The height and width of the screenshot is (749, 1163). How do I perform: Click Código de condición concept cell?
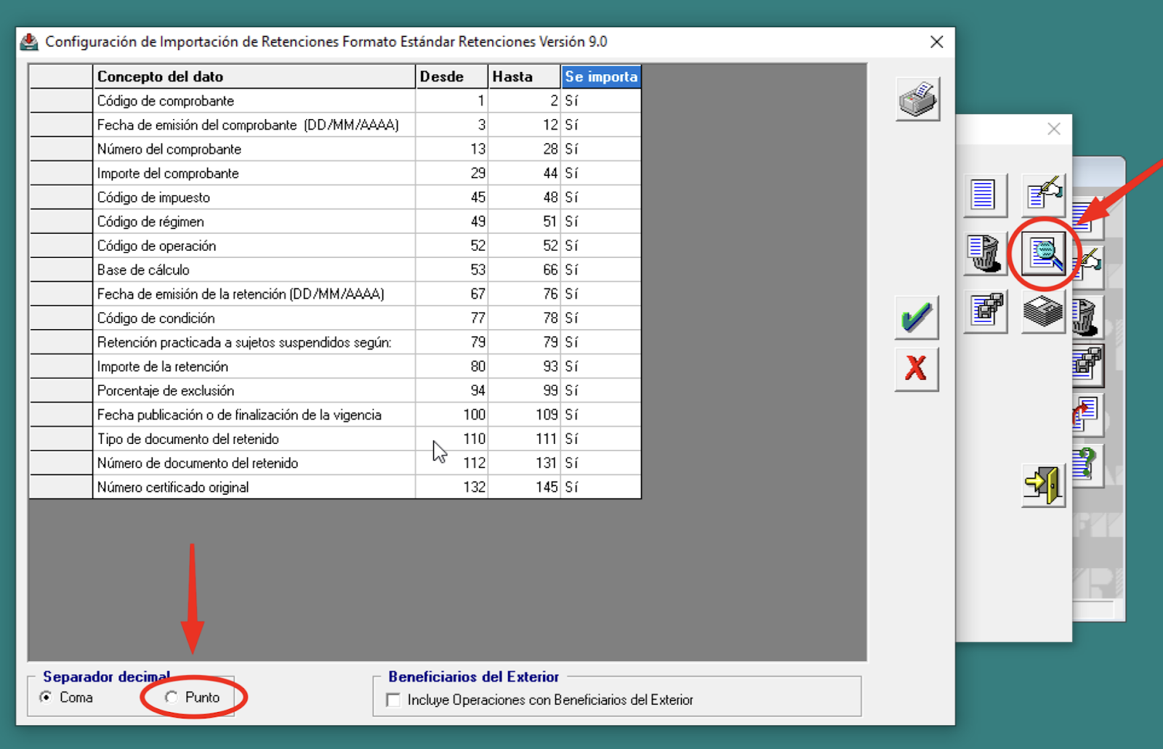[254, 318]
